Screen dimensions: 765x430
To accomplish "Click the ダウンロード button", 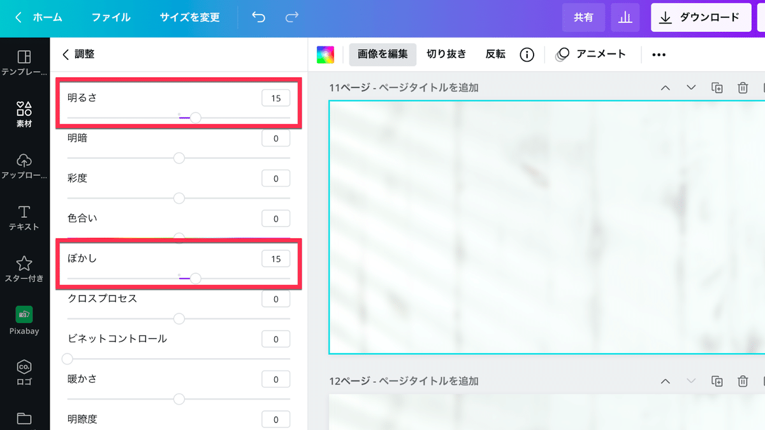I will click(x=700, y=17).
